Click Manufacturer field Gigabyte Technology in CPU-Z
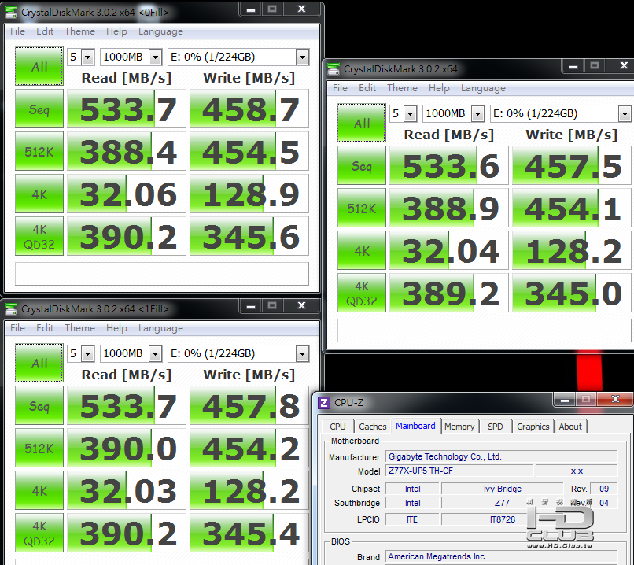This screenshot has height=565, width=634. 501,457
